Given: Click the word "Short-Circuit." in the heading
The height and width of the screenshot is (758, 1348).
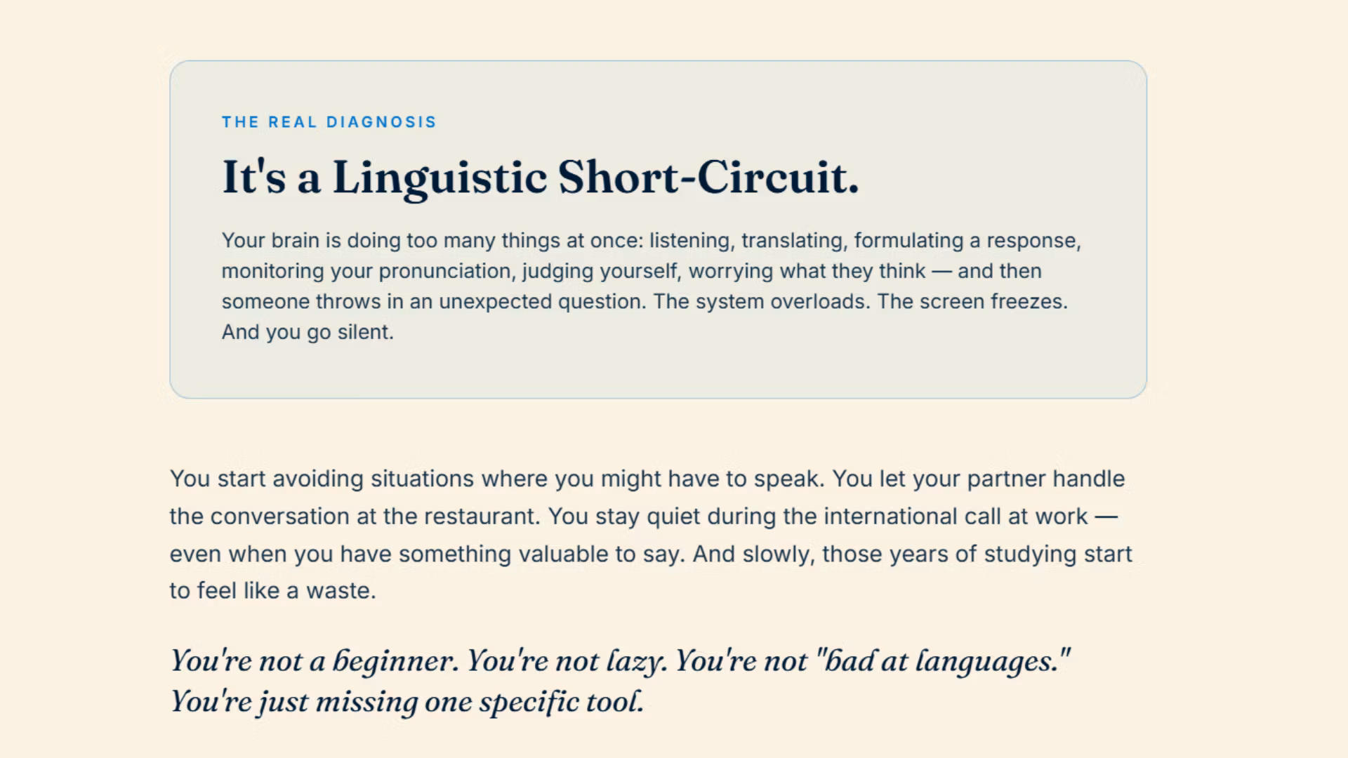Looking at the screenshot, I should pos(708,177).
